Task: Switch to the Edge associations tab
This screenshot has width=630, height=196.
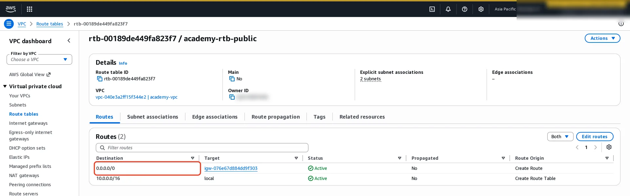Action: click(215, 117)
